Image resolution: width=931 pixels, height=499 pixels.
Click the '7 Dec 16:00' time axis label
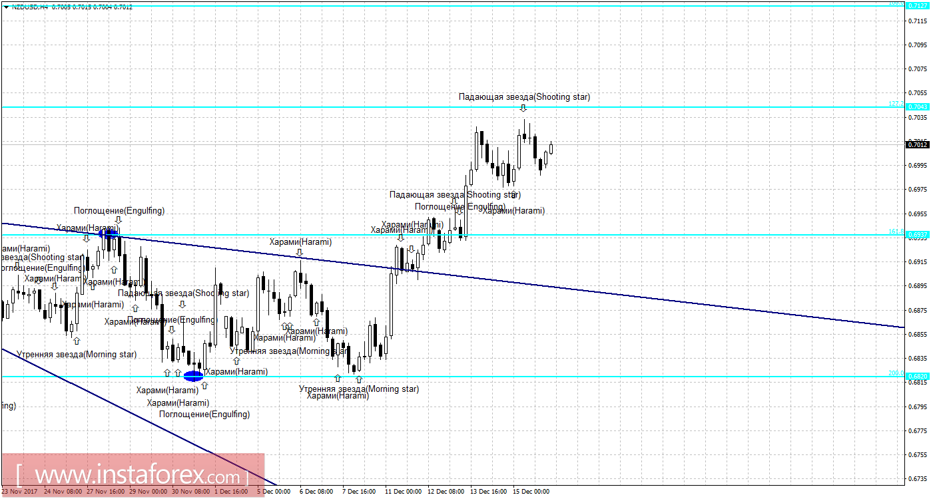359,492
